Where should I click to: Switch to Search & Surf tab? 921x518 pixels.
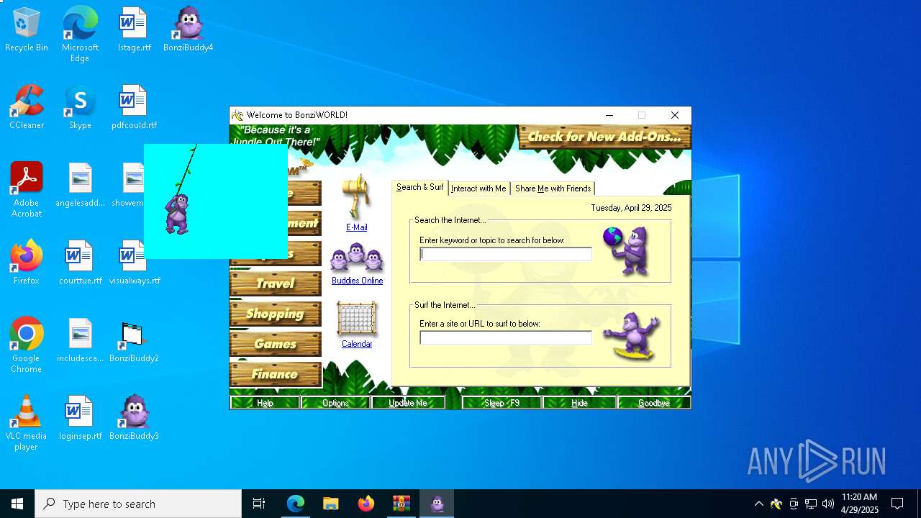[x=419, y=187]
